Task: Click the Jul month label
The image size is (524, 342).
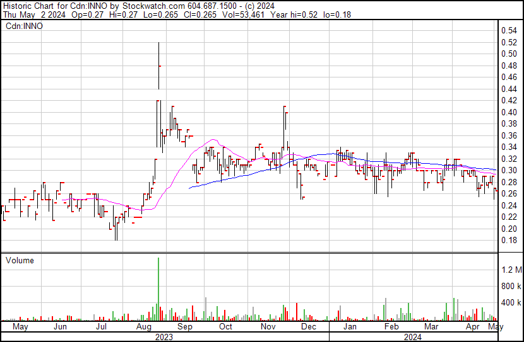Action: click(101, 326)
